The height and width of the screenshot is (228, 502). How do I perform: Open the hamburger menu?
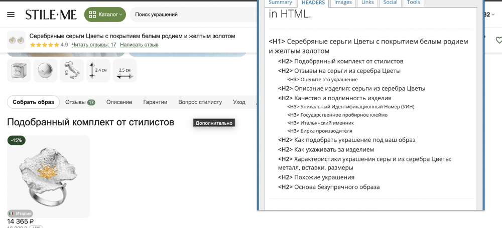pos(11,15)
